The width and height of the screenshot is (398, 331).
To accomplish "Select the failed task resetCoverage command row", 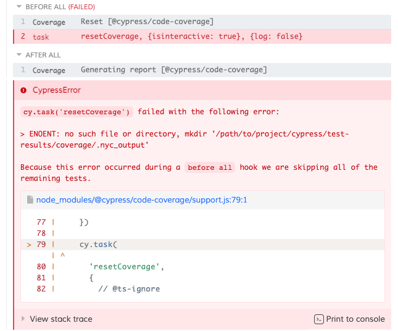I will [202, 36].
